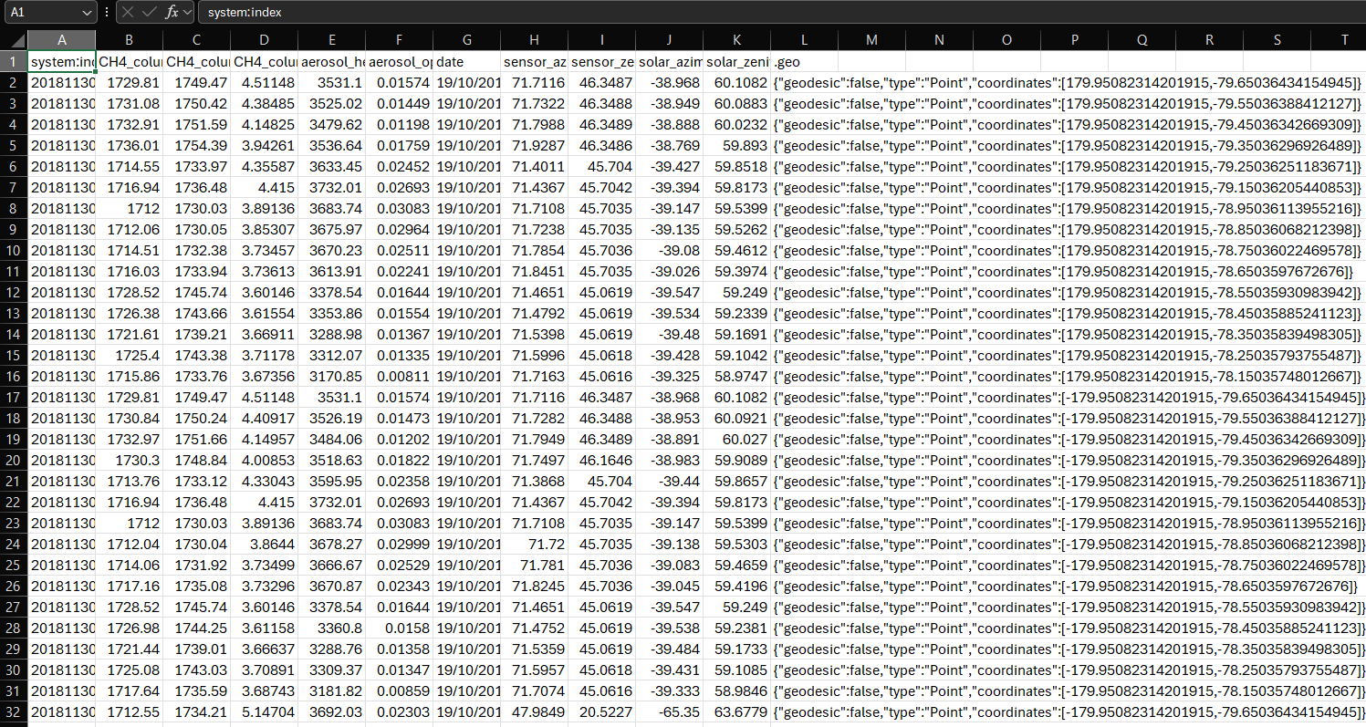Select column B header
The height and width of the screenshot is (727, 1366).
tap(129, 40)
